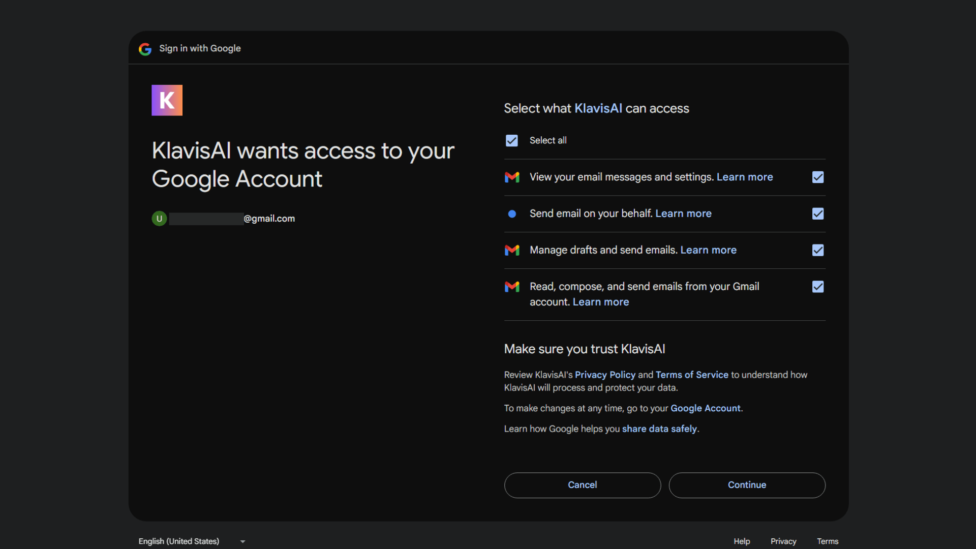Screen dimensions: 976x549
Task: Uncheck View your email messages permission
Action: tap(818, 177)
